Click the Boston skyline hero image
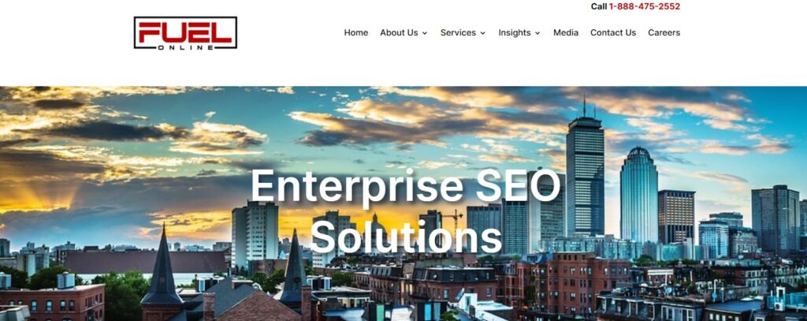 point(403,203)
